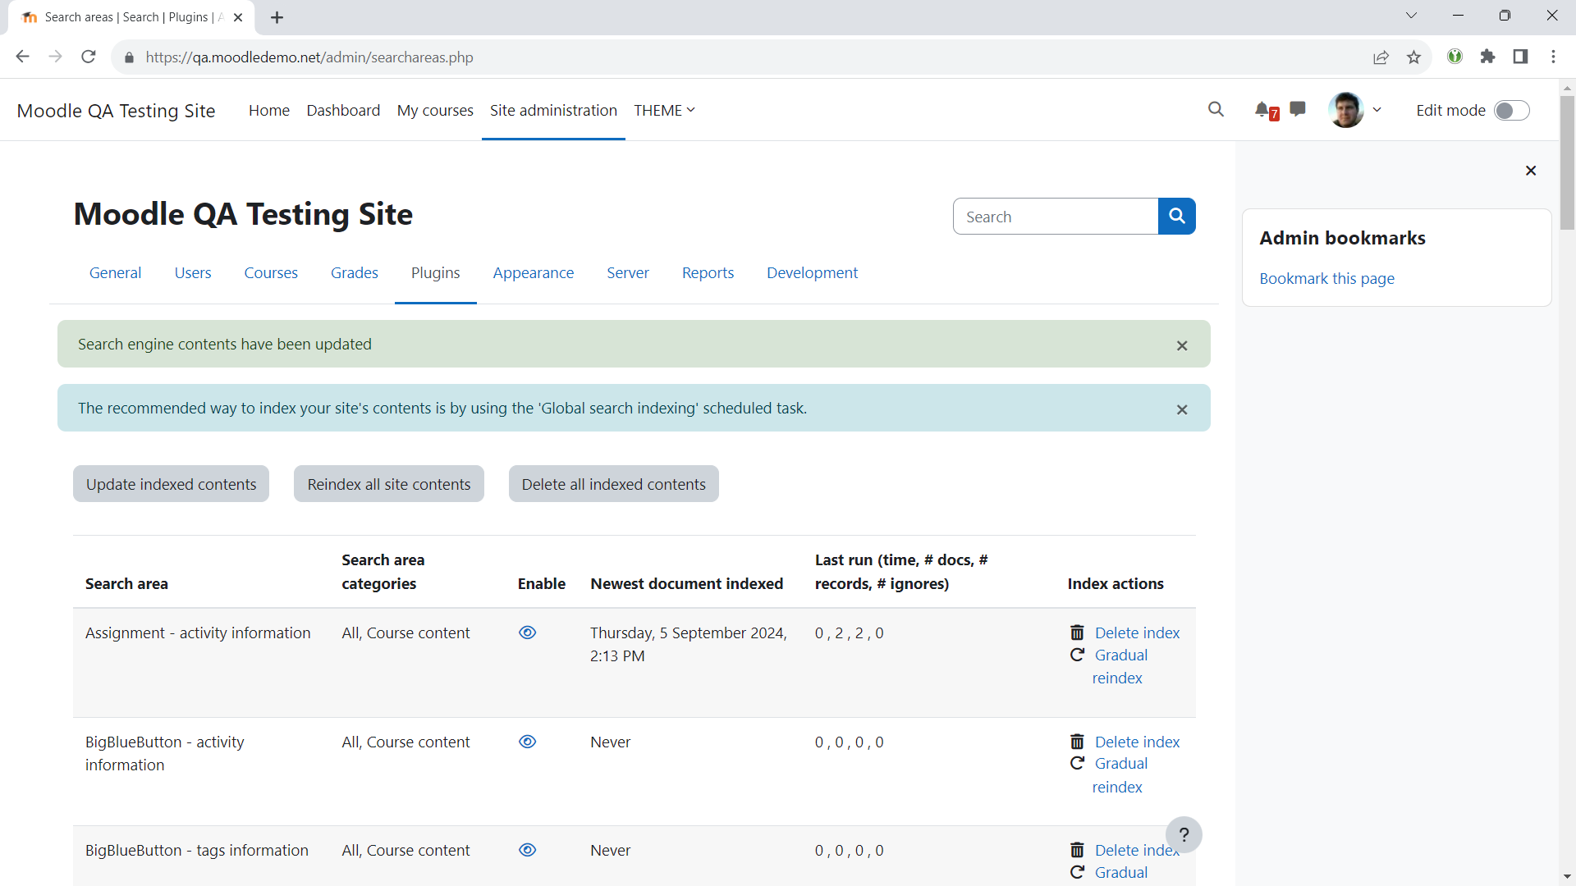Reload the page with refresh icon
1576x886 pixels.
tap(89, 57)
